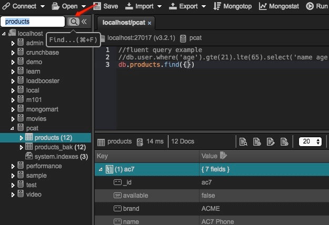Expand the performance database
329x225 pixels.
coord(13,166)
